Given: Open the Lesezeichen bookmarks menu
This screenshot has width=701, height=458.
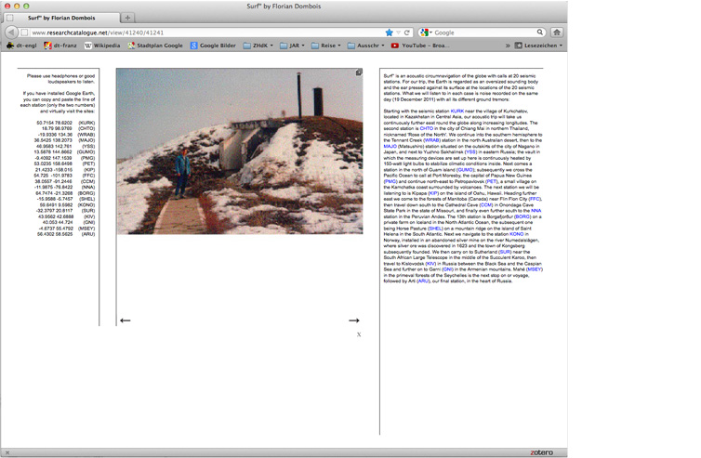Looking at the screenshot, I should pos(538,46).
